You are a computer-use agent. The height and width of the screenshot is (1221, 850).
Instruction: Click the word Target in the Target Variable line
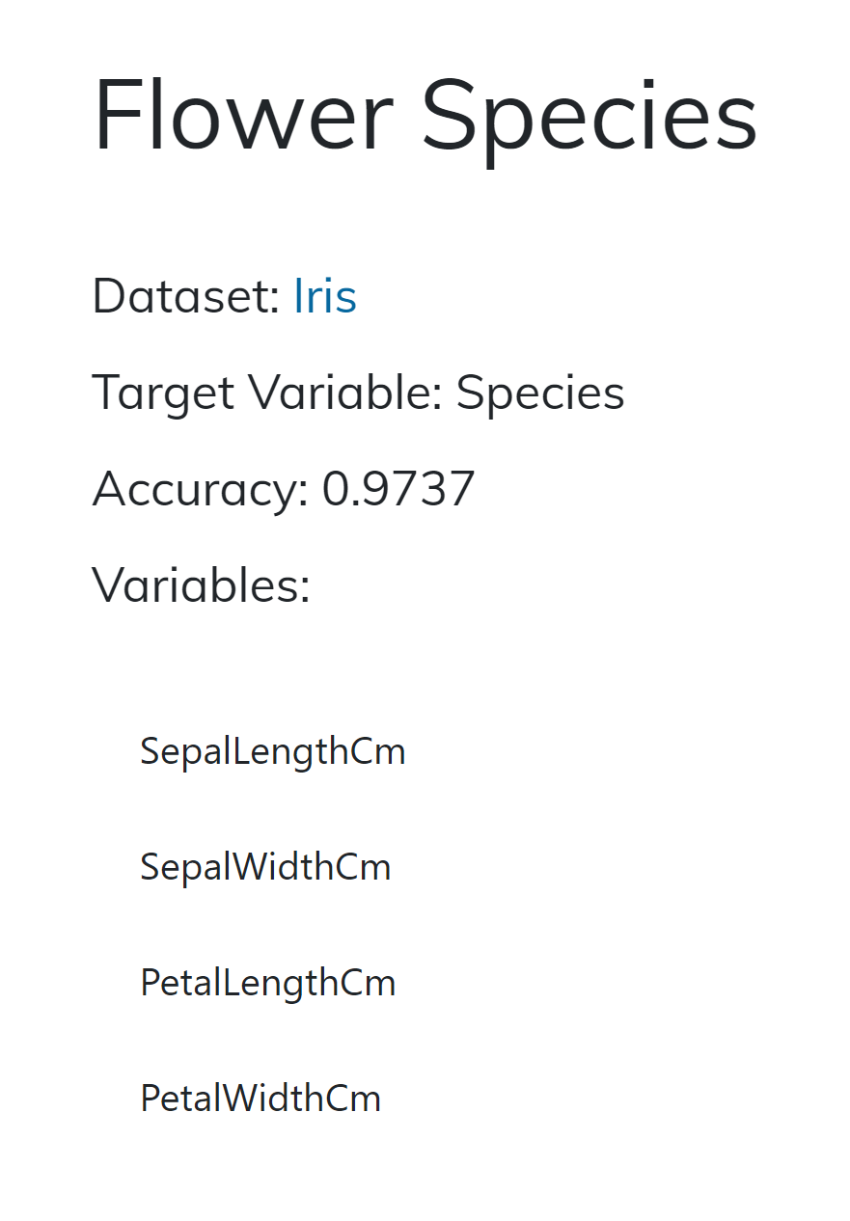click(162, 393)
